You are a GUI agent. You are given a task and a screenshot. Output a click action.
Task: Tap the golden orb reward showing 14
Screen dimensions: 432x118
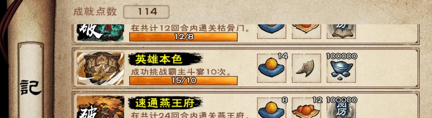point(272,68)
